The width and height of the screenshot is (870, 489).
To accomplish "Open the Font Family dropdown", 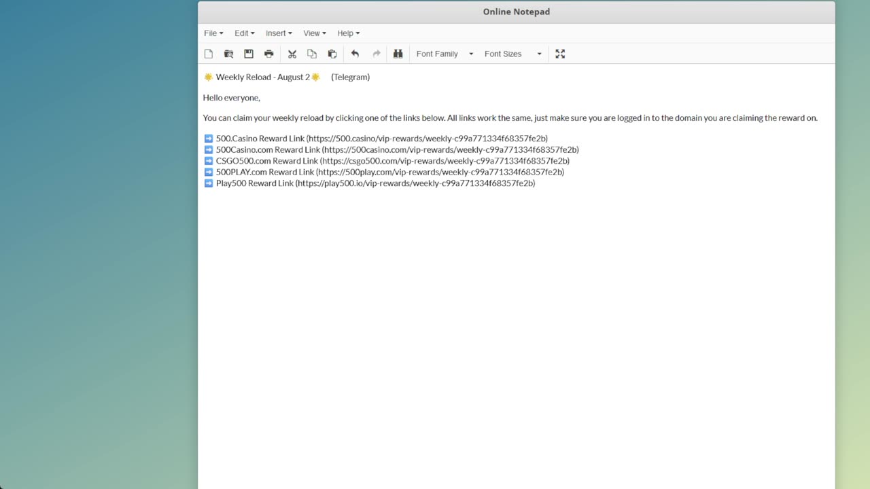I will [445, 54].
